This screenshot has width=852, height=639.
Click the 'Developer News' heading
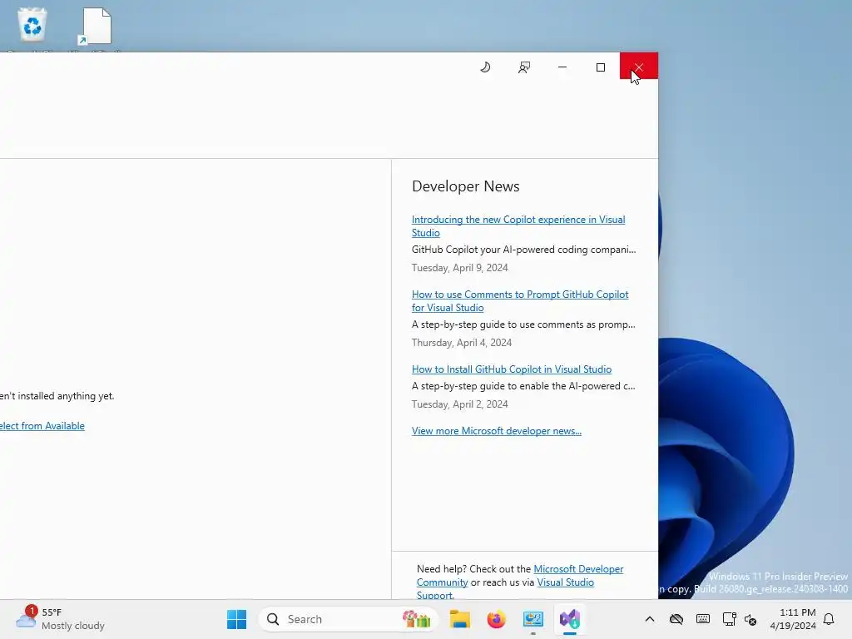(466, 186)
